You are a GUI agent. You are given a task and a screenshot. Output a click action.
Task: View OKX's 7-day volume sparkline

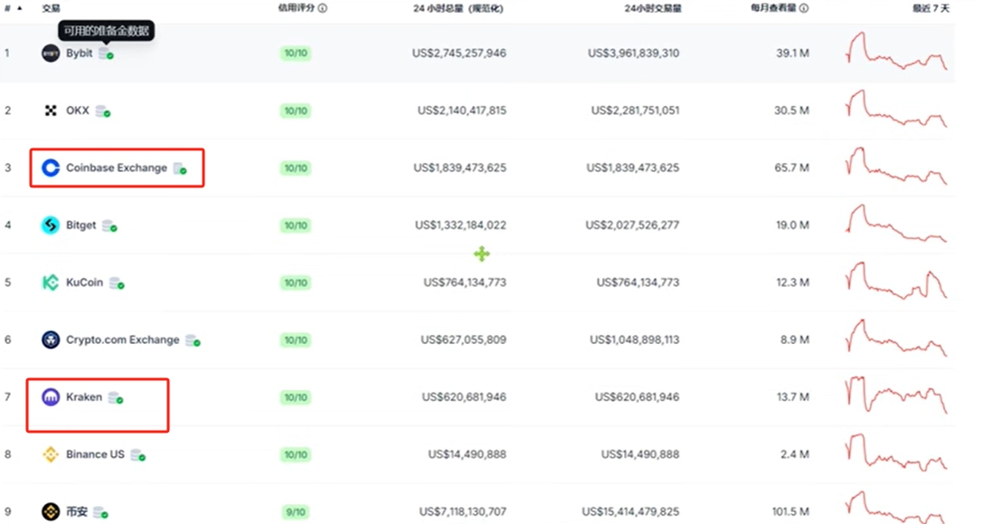(x=896, y=108)
